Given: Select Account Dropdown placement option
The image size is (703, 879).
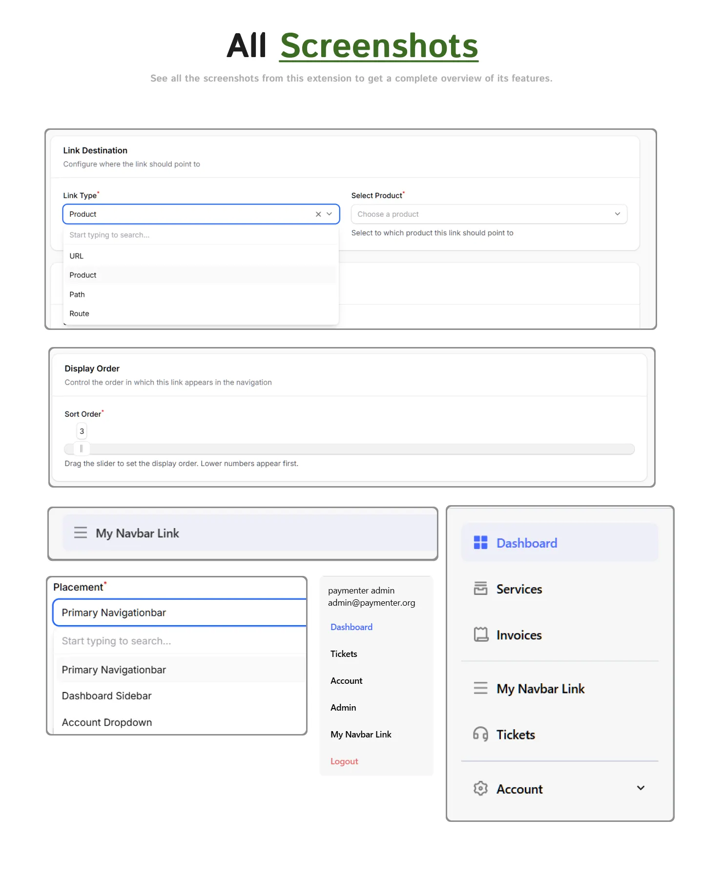Looking at the screenshot, I should click(x=106, y=722).
